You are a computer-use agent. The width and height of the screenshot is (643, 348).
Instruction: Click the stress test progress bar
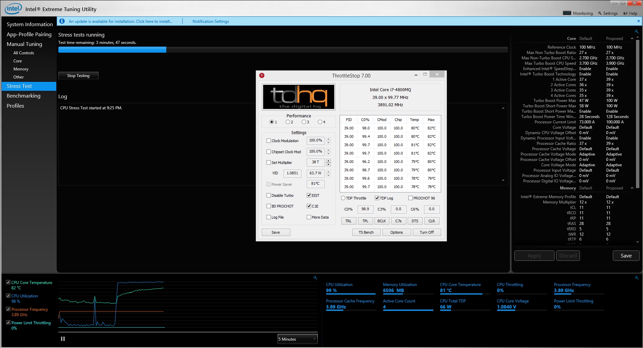[x=283, y=50]
